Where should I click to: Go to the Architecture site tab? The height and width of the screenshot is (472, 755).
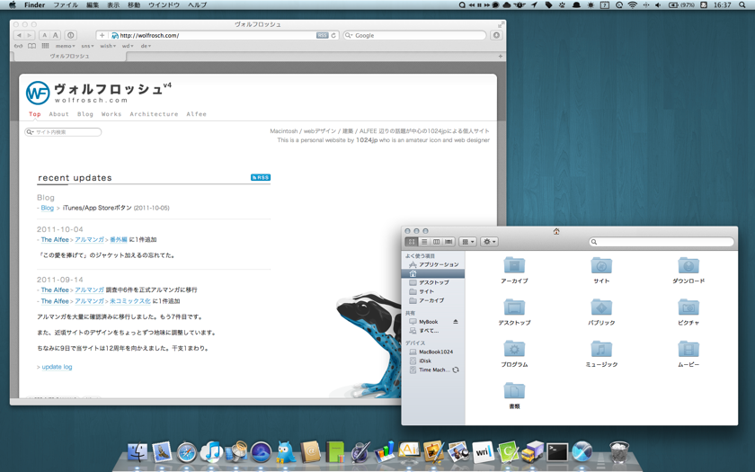(x=154, y=114)
